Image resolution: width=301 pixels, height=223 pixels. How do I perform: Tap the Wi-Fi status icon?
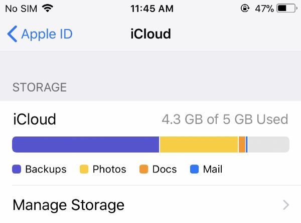pos(48,8)
